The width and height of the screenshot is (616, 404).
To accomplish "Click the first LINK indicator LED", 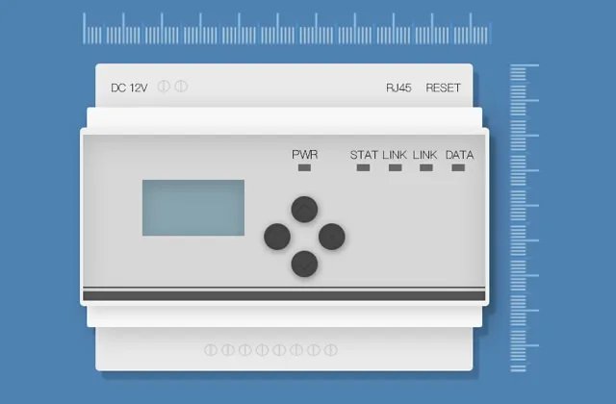I will (395, 167).
